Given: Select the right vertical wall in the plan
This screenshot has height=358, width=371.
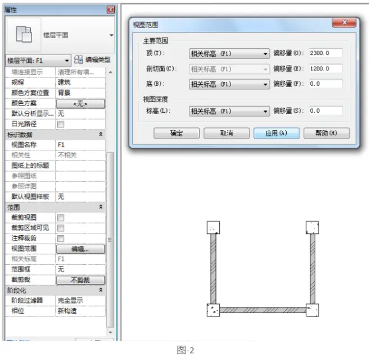Looking at the screenshot, I should pos(313,269).
